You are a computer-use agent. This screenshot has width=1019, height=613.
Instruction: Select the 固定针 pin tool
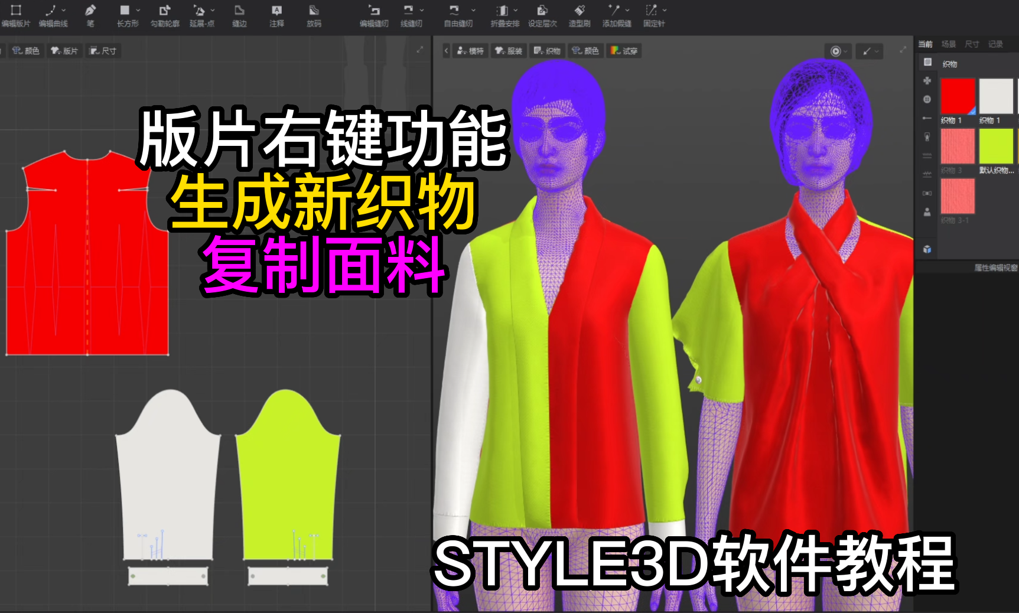click(653, 15)
